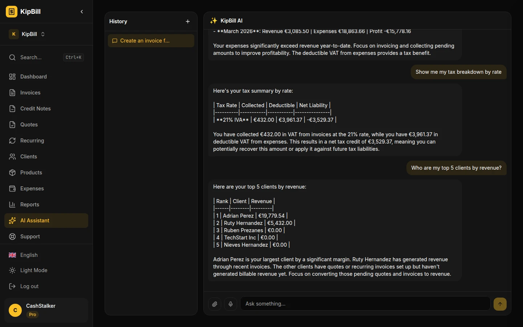
Task: Click the Recurring refresh icon
Action: pyautogui.click(x=12, y=141)
